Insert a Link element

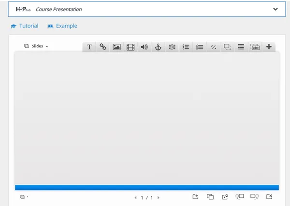pyautogui.click(x=103, y=47)
